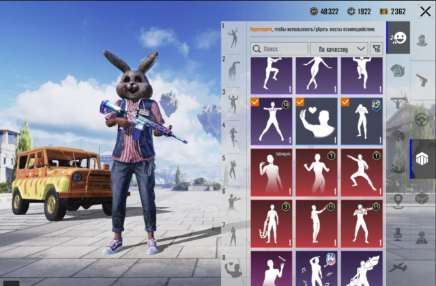Select emote slot 3 in the list
The width and height of the screenshot is (436, 286).
click(233, 104)
